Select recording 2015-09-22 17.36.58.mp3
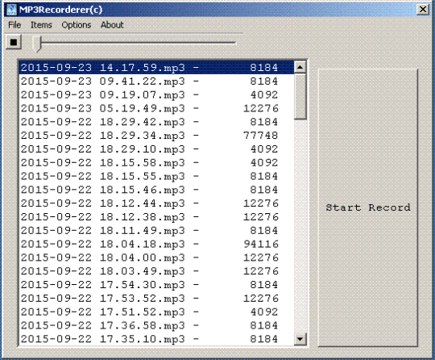Image resolution: width=435 pixels, height=360 pixels. (x=157, y=325)
